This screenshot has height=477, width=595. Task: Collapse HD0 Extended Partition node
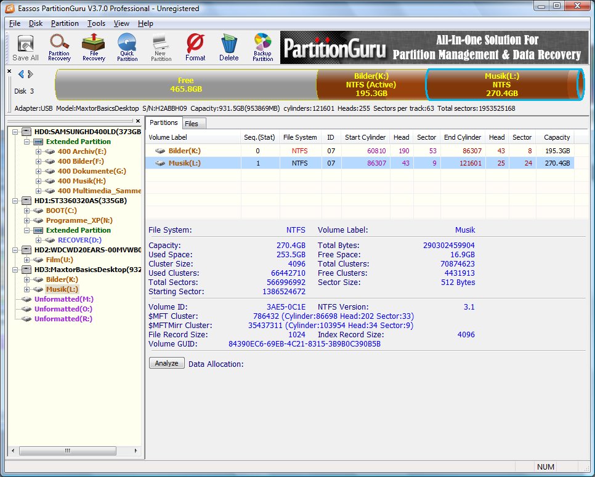[26, 142]
